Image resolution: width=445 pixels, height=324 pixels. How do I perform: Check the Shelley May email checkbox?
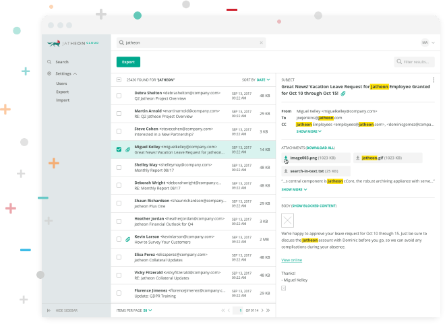click(119, 168)
